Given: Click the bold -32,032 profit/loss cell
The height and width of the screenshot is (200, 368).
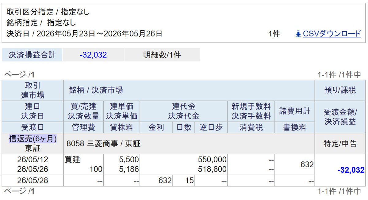Looking at the screenshot, I should pos(340,170).
